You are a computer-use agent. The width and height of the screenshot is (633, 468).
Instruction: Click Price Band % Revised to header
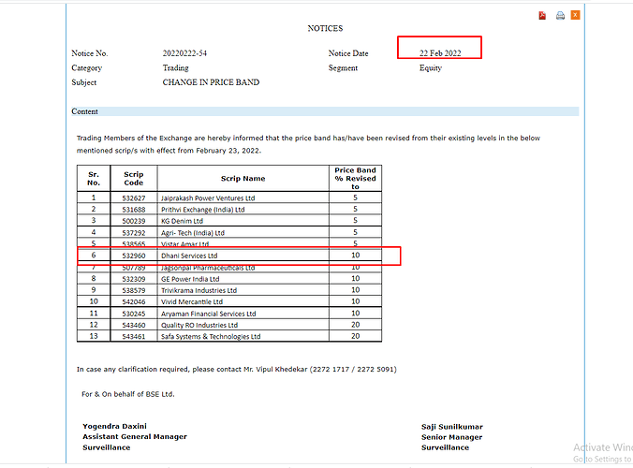click(x=355, y=179)
